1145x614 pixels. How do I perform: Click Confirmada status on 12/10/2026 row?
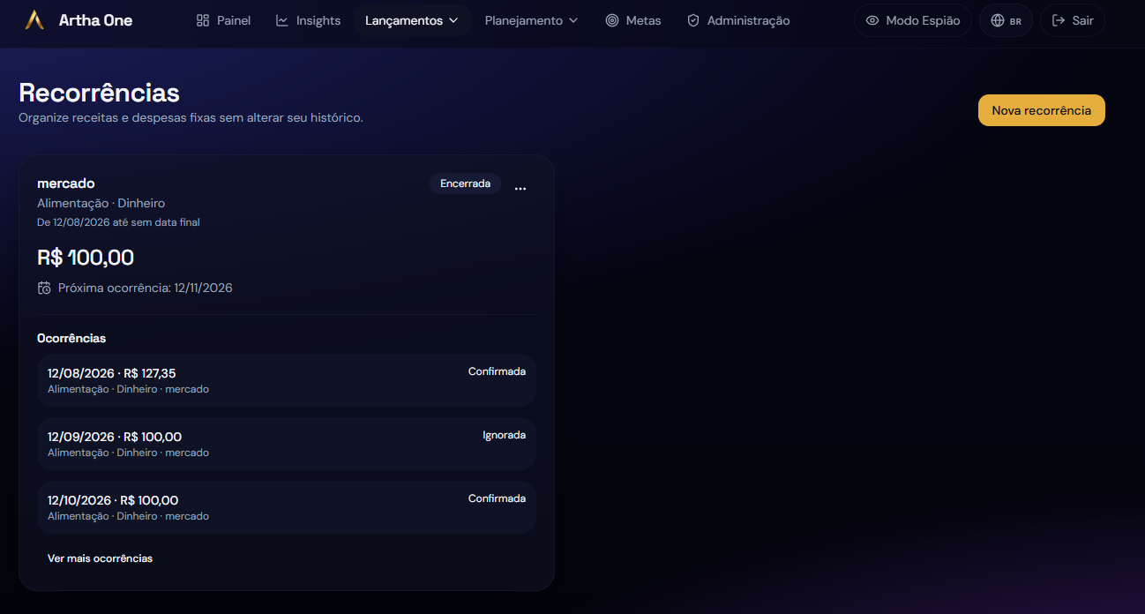497,498
